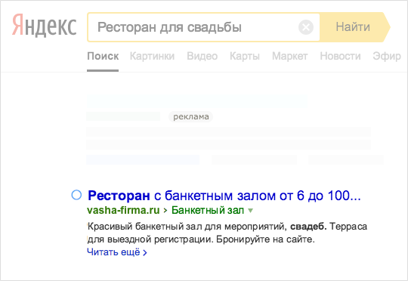Viewport: 408px width, 281px height.
Task: Click the реклама label
Action: 190,116
